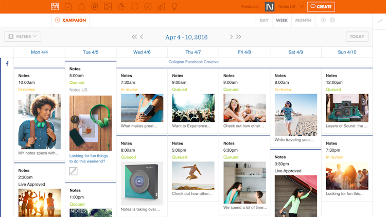This screenshot has width=386, height=217.
Task: Click the 'MY notes space with…' caption
Action: pyautogui.click(x=39, y=153)
